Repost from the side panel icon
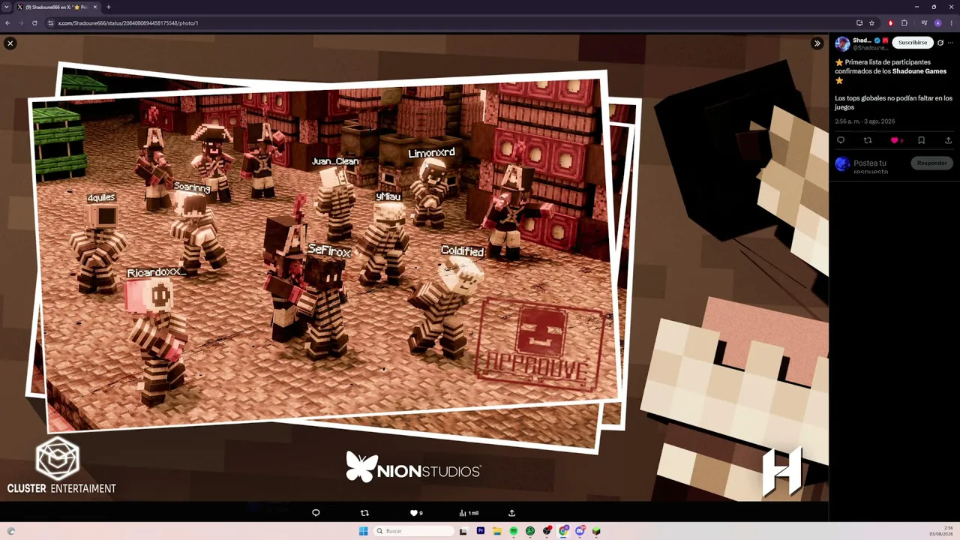Image resolution: width=960 pixels, height=540 pixels. [x=868, y=140]
